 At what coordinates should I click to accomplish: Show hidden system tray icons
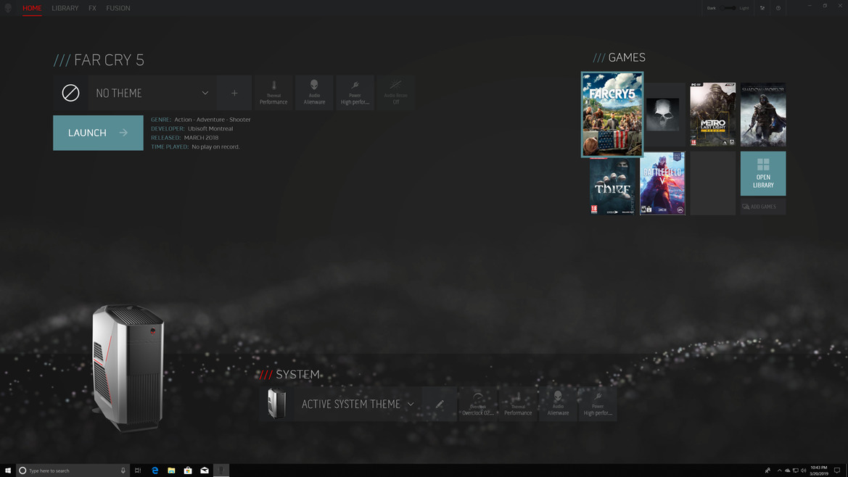779,470
